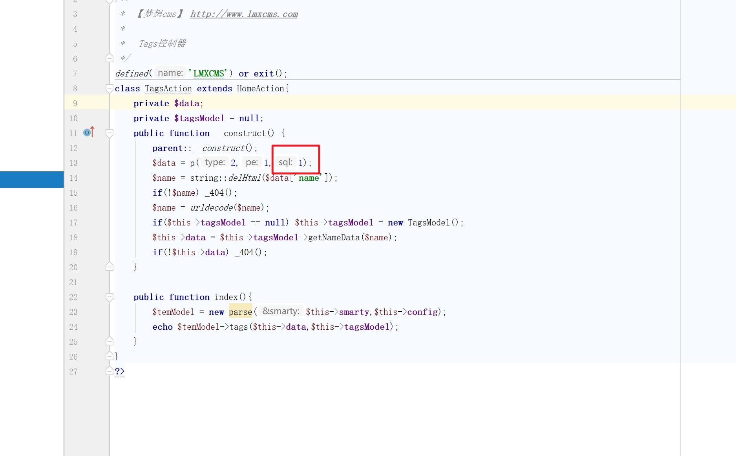
Task: Click the echo keyword on line 24
Action: (x=163, y=327)
